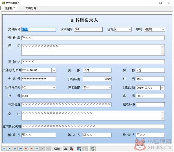Minimize the 文书档案录入 window
174x152 pixels.
pos(152,3)
